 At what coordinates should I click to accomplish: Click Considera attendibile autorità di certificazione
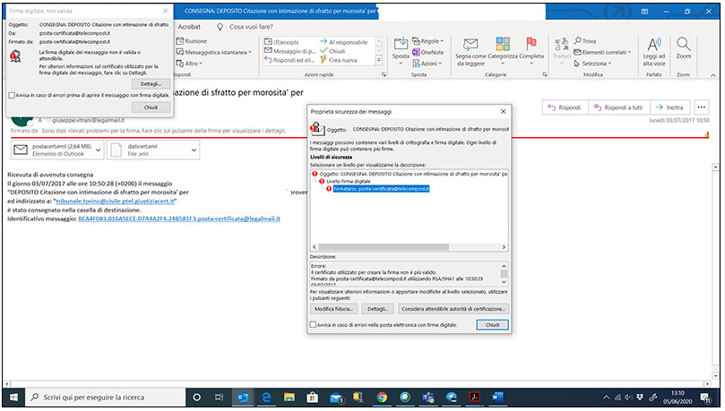(453, 309)
